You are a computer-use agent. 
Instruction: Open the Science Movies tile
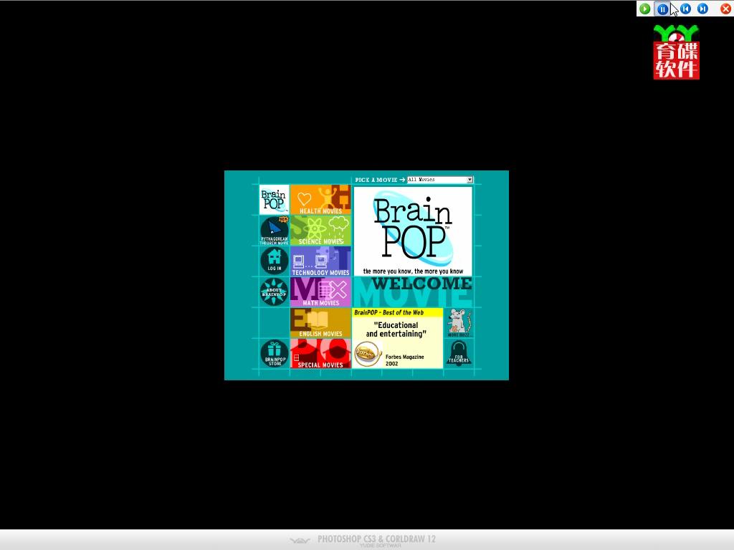pos(320,231)
